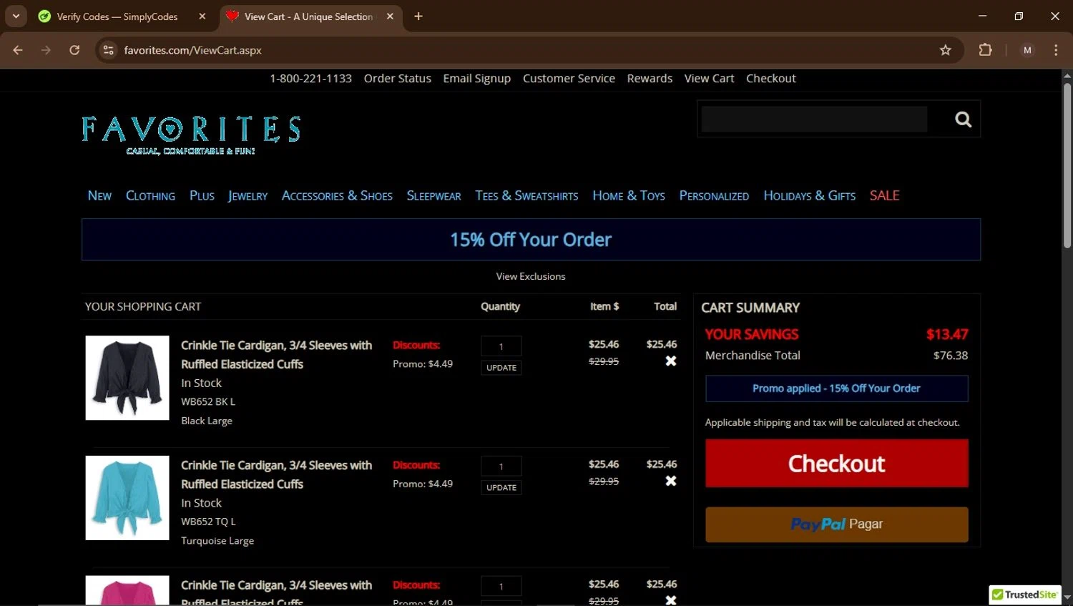Remove the Black Large cardigan from cart
Viewport: 1073px width, 606px height.
[671, 361]
